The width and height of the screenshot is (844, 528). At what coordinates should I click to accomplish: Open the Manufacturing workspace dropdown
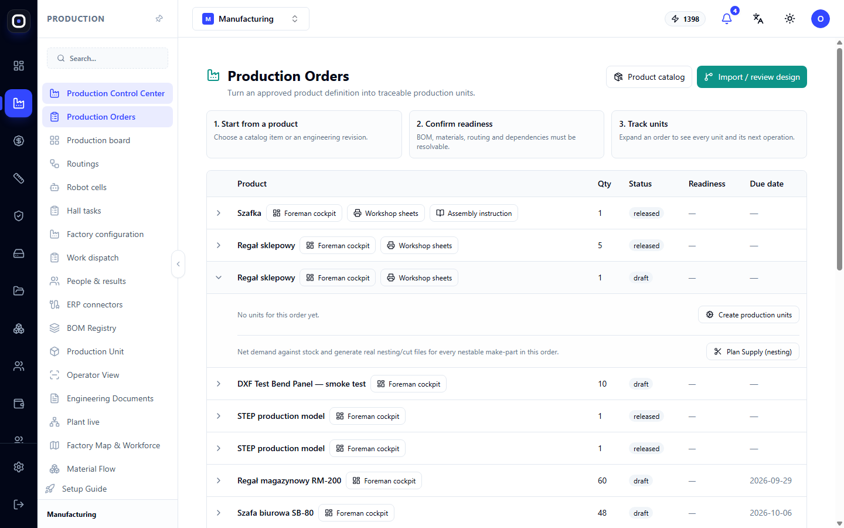coord(251,19)
